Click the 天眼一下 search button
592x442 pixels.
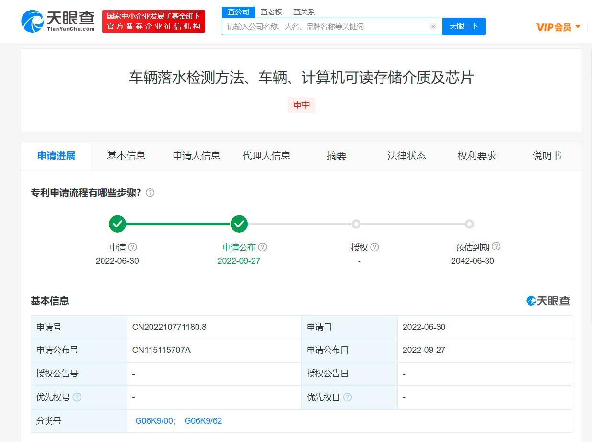[464, 26]
